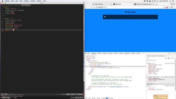Viewport: 176px width, 99px height.
Task: Click the Docker whale icon in menu bar
Action: (150, 1)
